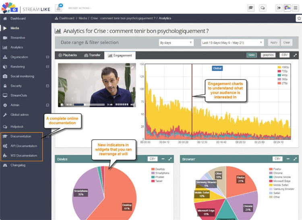Select the Engagement tab
302x220 pixels.
click(120, 55)
